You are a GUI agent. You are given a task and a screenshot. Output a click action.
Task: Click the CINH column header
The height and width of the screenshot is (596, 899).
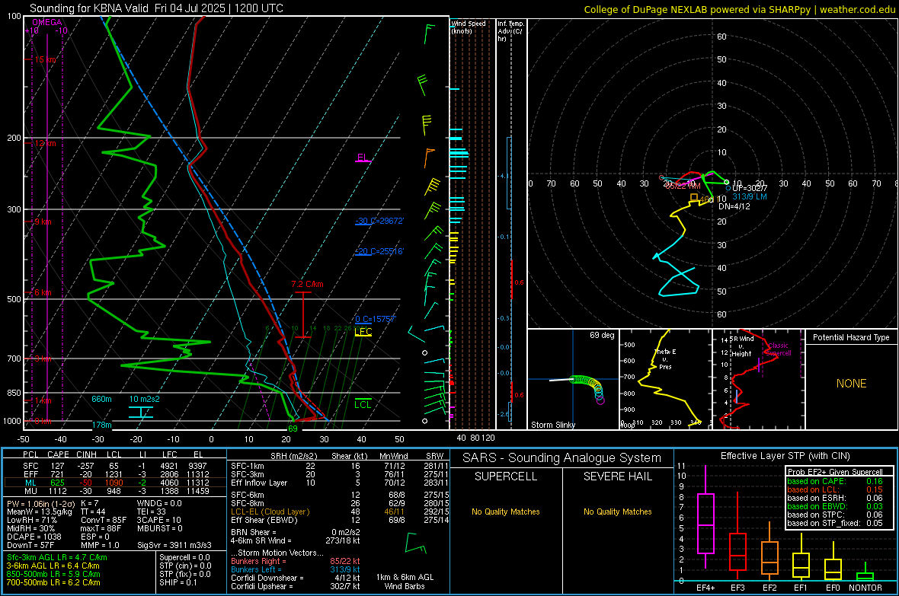(87, 454)
